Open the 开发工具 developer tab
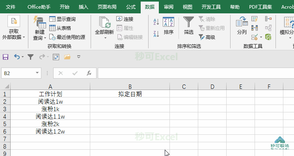This screenshot has width=294, height=156. [211, 7]
